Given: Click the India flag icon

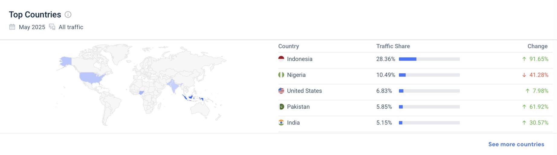Looking at the screenshot, I should tap(281, 123).
